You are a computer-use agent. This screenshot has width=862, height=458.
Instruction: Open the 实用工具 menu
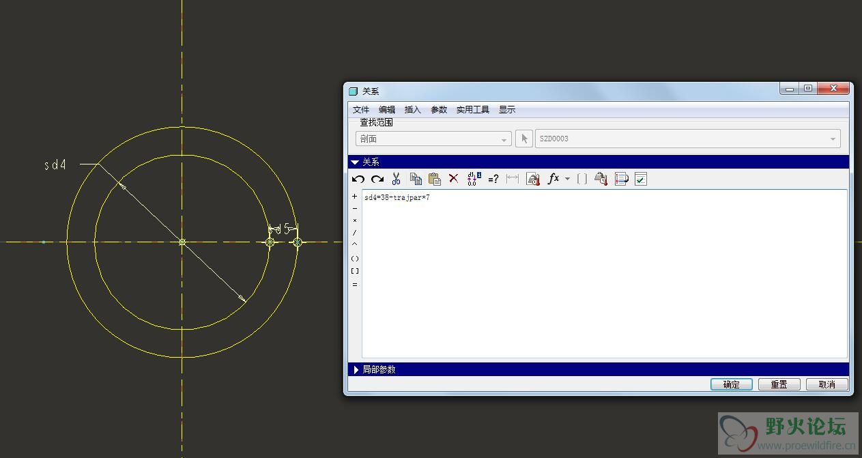473,110
